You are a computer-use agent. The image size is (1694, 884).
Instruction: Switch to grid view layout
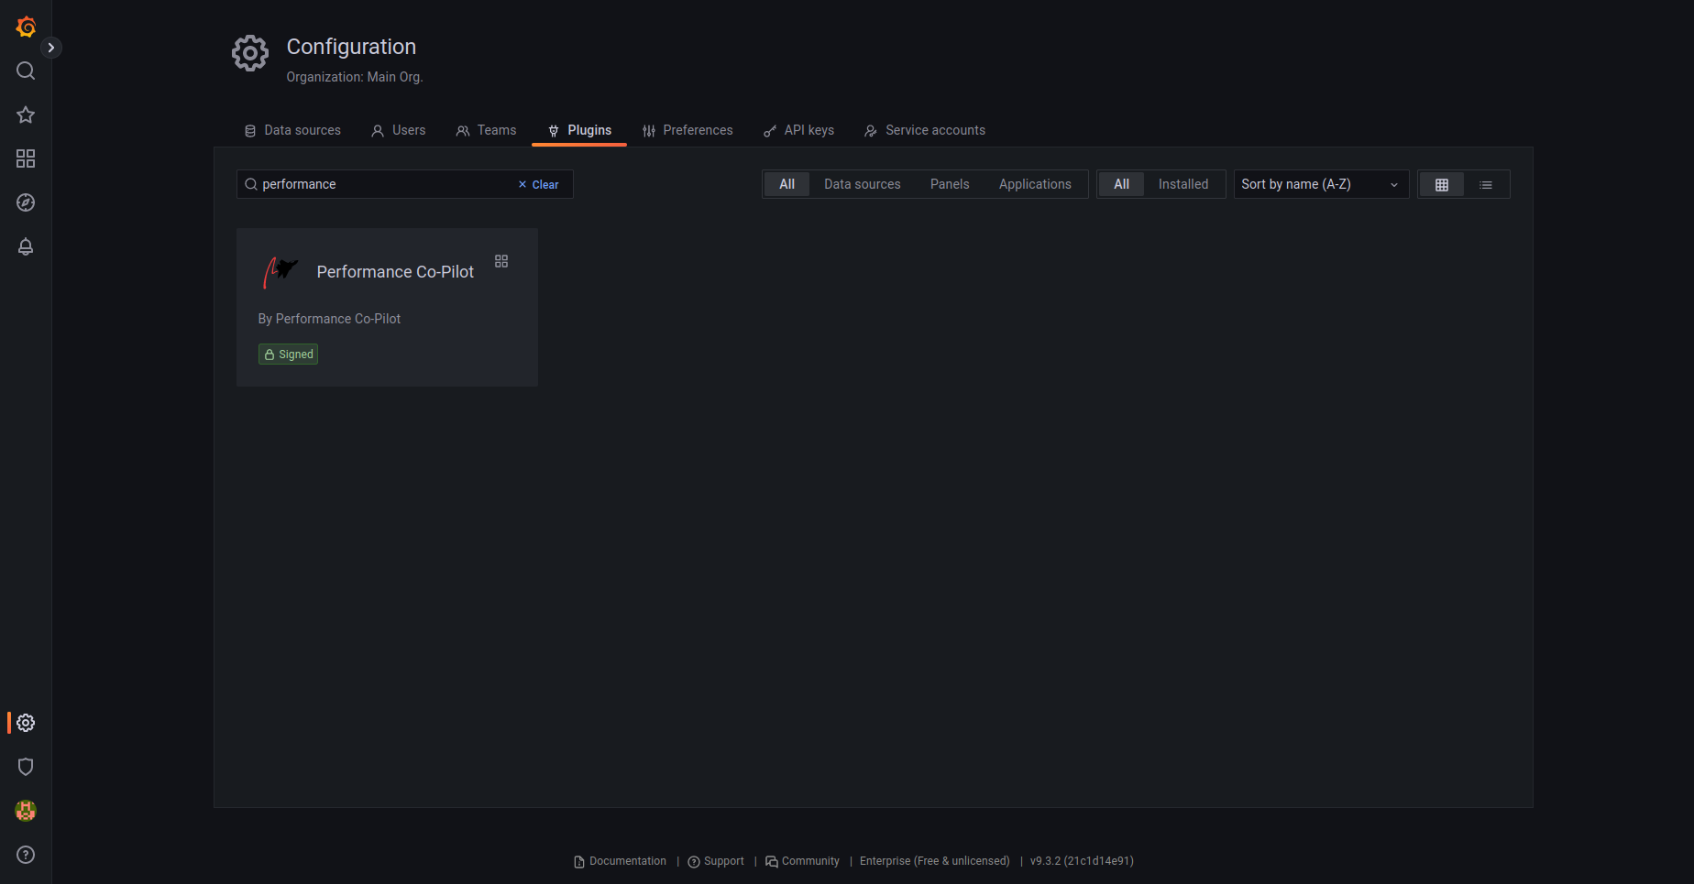1442,184
